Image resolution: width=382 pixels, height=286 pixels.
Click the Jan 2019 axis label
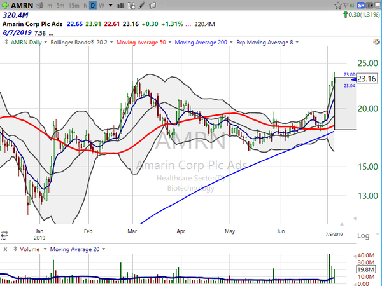pos(39,235)
